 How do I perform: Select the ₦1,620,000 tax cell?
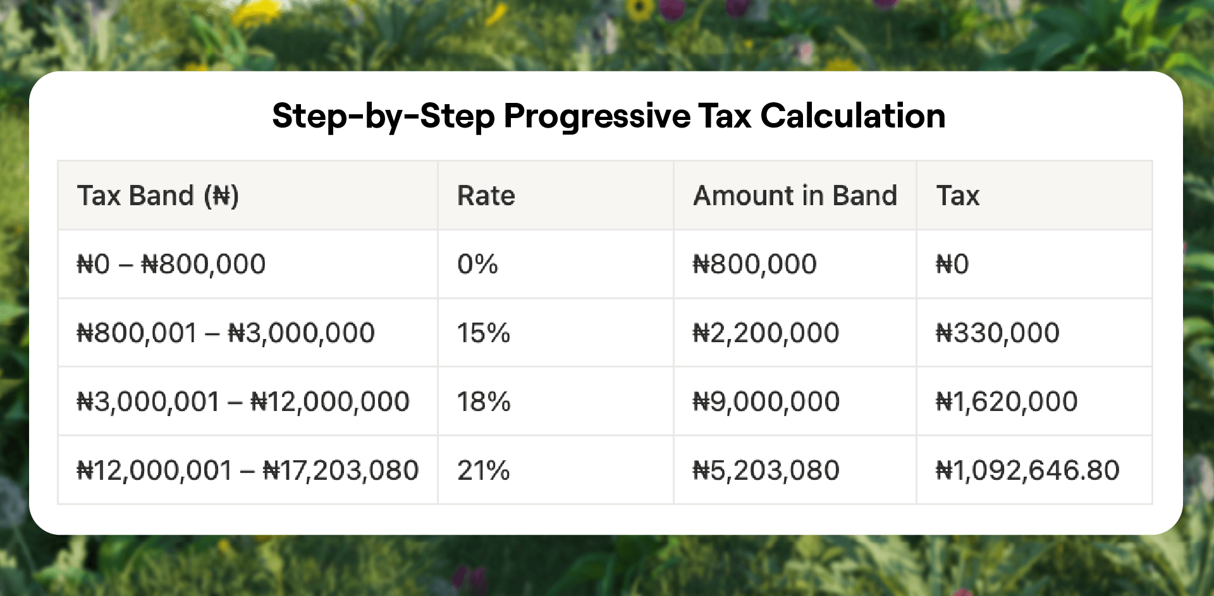click(1007, 402)
